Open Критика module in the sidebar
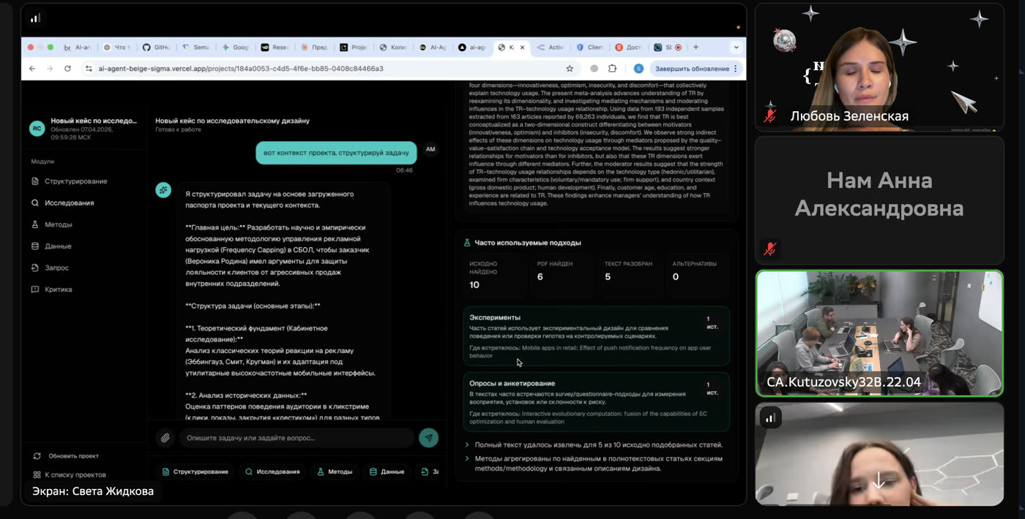Screen dimensions: 1025x519 pos(53,289)
